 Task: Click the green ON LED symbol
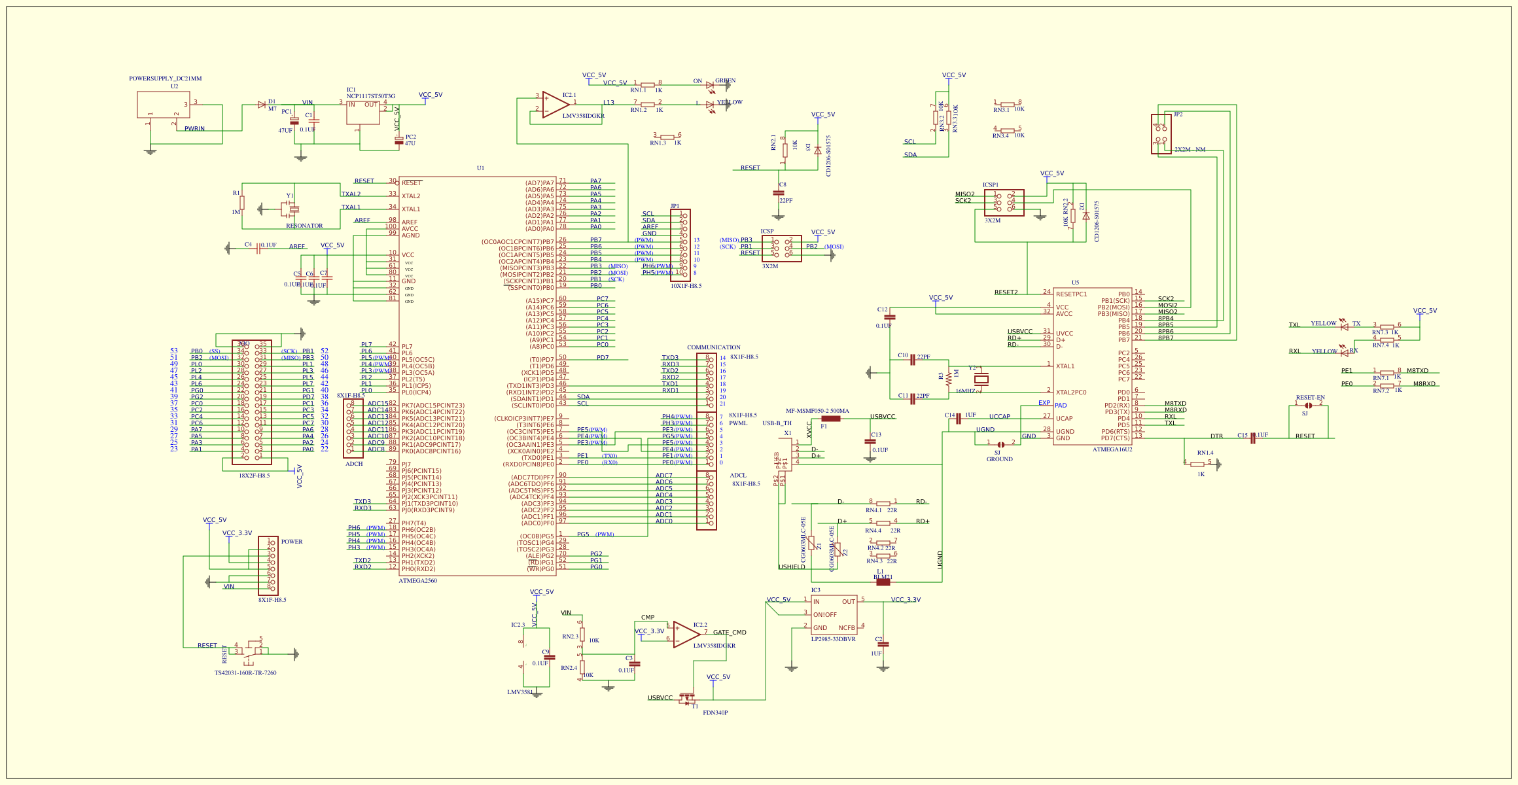coord(710,85)
